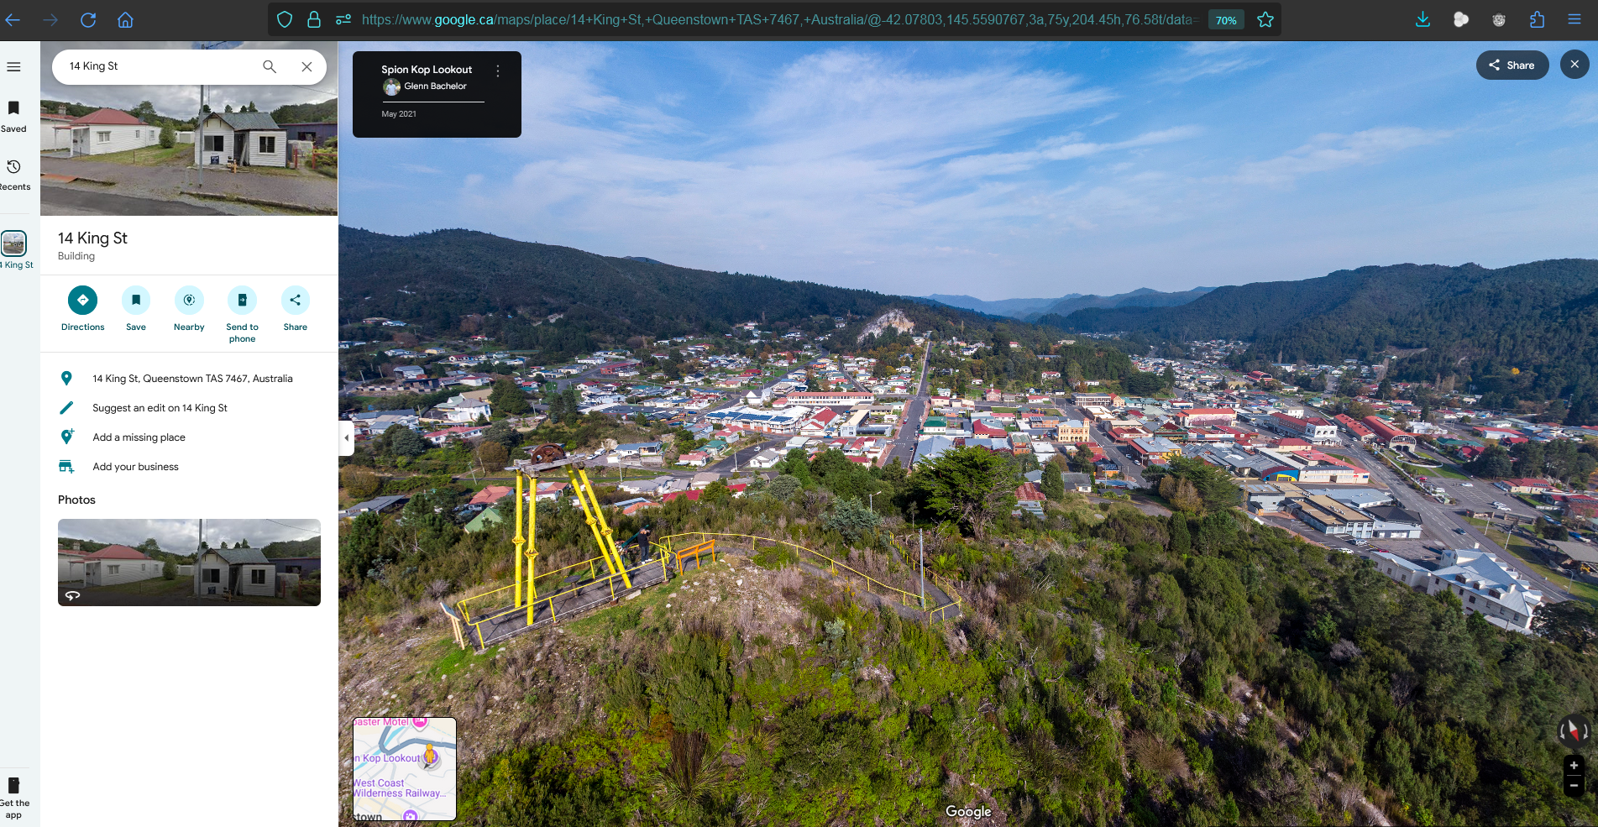Select Add a missing place
1598x827 pixels.
tap(139, 437)
